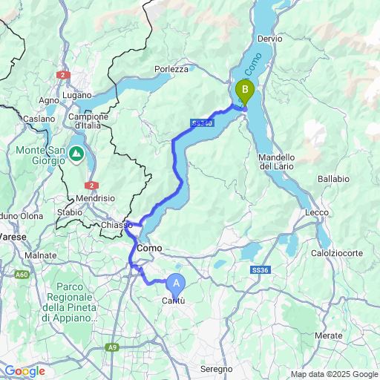Click the Chiasso town label
This screenshot has width=380, height=380.
click(117, 225)
